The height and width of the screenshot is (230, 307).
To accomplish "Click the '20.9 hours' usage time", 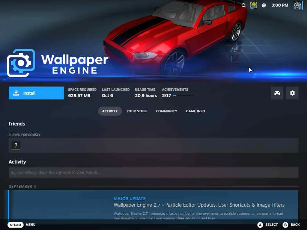I will 146,96.
